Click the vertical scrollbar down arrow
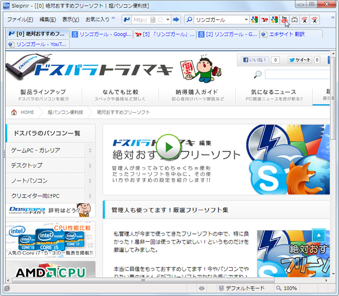 pyautogui.click(x=333, y=274)
